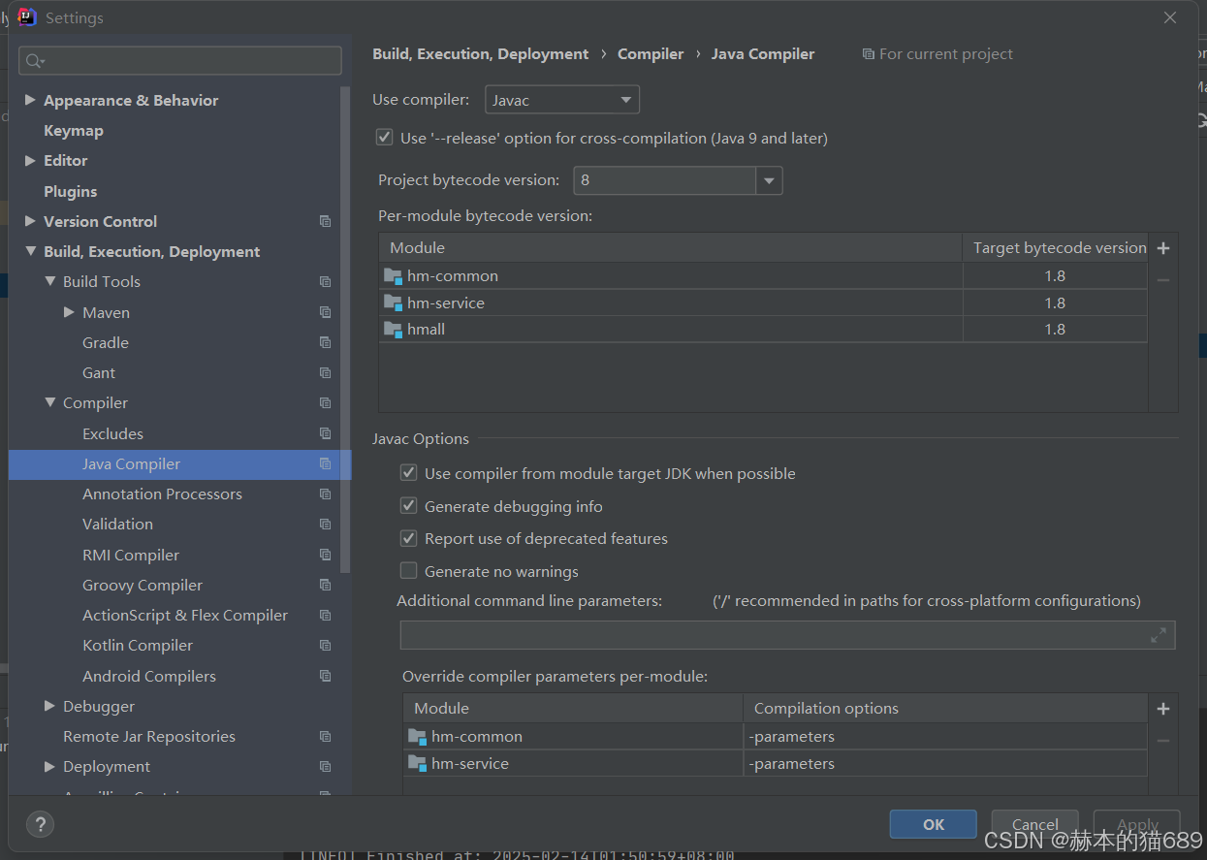Click the hm-common module folder icon in the bytecode table
The width and height of the screenshot is (1207, 860).
[393, 276]
